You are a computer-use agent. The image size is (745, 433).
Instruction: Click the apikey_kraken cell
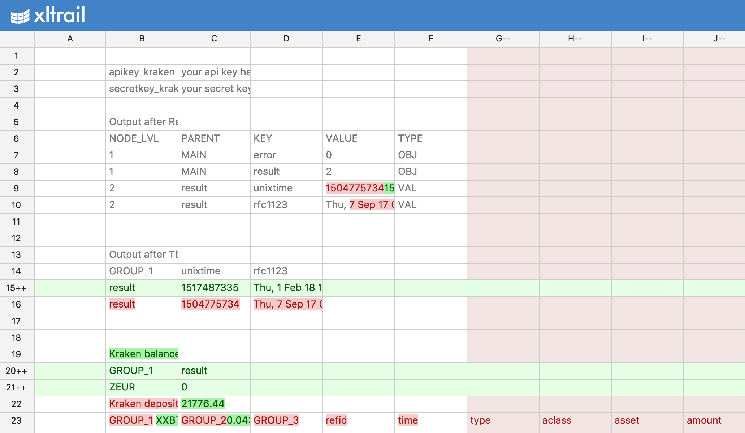pyautogui.click(x=142, y=72)
